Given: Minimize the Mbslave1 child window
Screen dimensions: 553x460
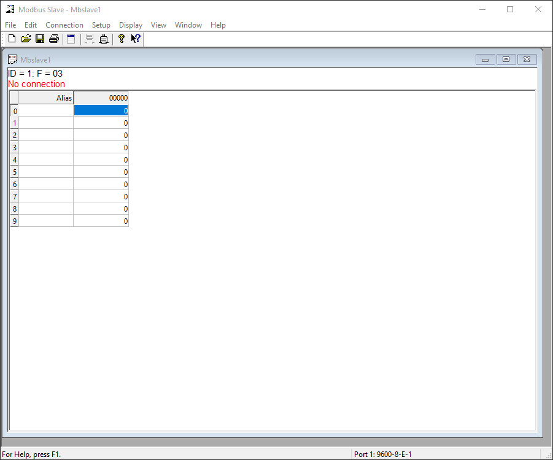Looking at the screenshot, I should [x=485, y=59].
